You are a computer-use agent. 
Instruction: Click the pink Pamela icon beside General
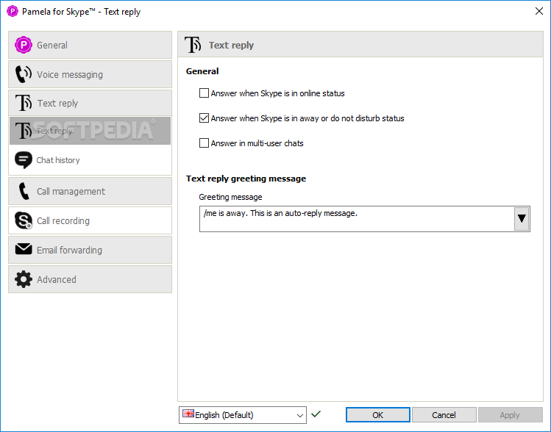pyautogui.click(x=24, y=45)
